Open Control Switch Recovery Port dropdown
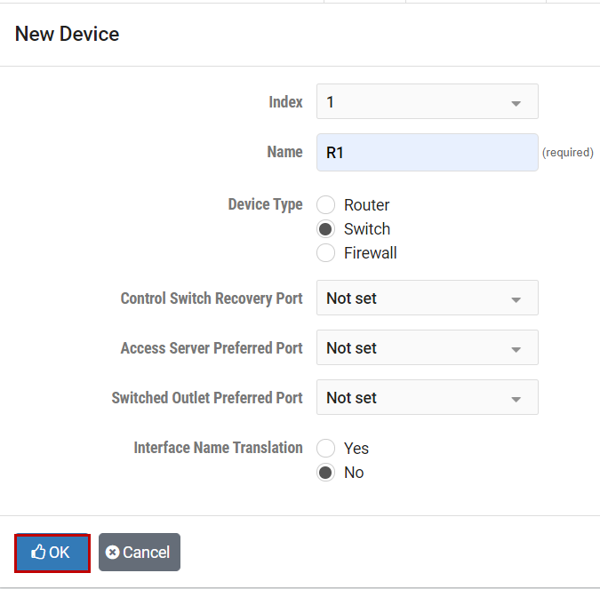The height and width of the screenshot is (589, 600). pos(427,298)
